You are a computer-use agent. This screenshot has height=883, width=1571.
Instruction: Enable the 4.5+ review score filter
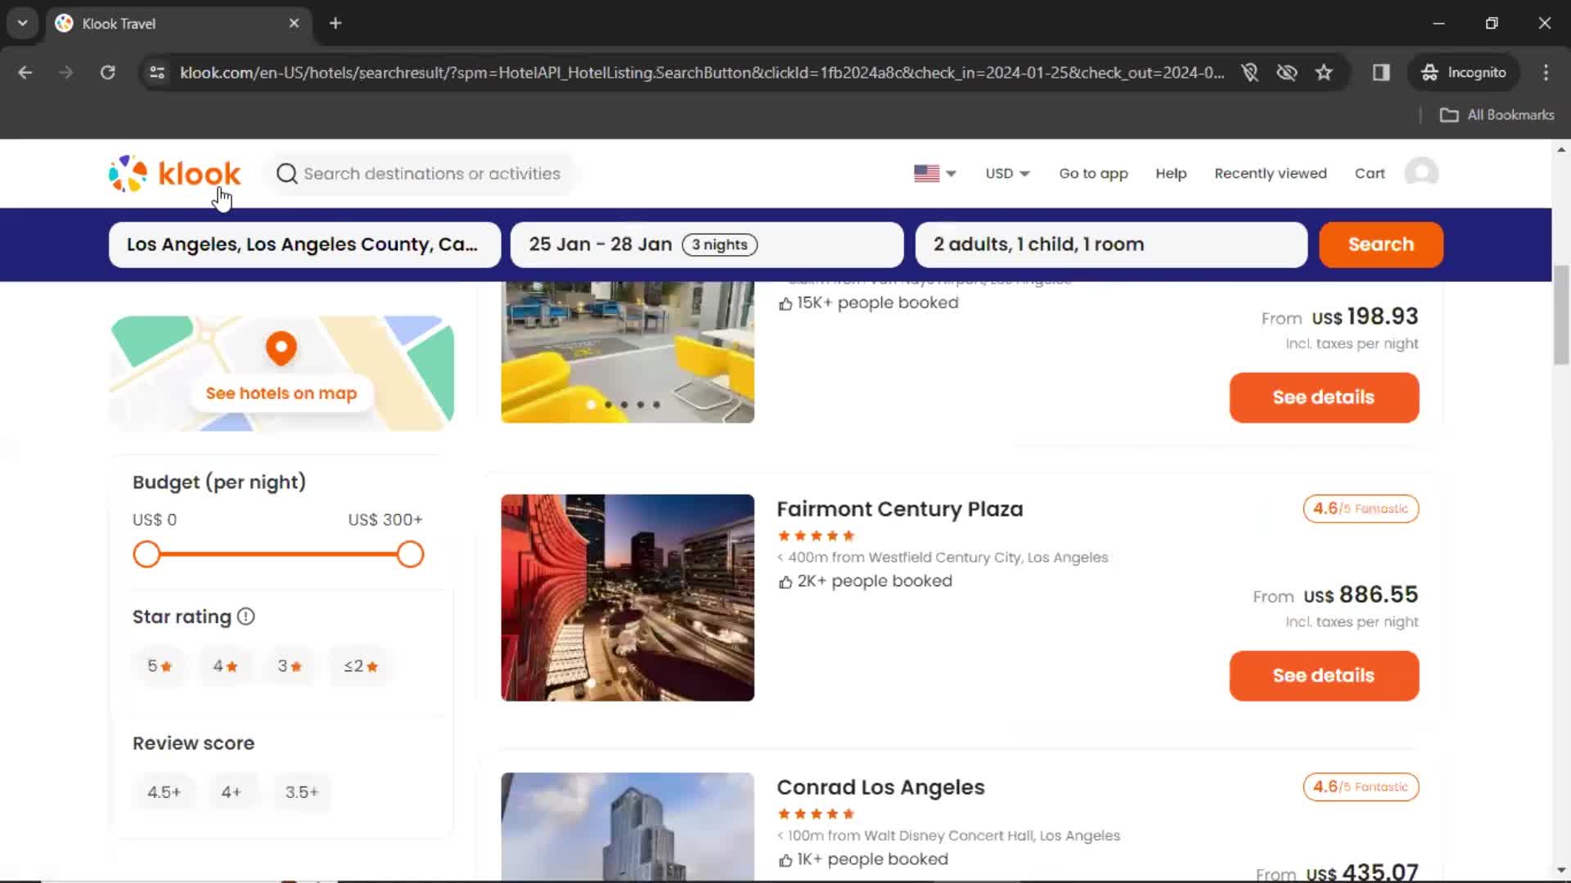[163, 791]
